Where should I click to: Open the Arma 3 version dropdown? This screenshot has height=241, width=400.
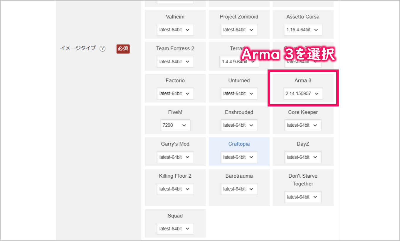[x=303, y=94]
